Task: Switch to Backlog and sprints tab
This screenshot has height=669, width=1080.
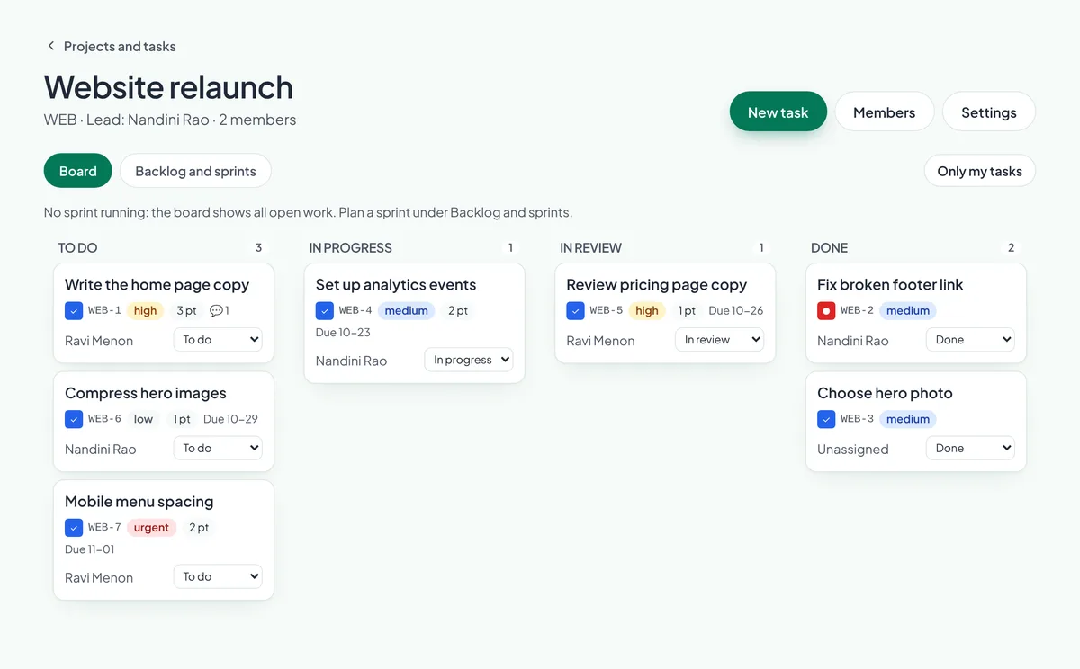Action: (x=195, y=171)
